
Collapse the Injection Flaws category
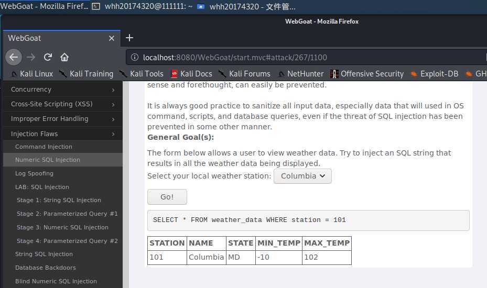[x=62, y=134]
